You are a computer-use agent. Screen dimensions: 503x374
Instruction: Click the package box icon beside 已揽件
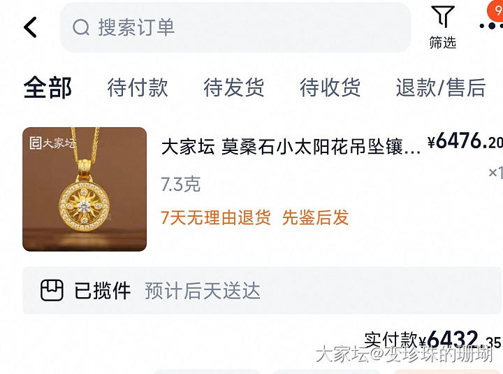52,290
